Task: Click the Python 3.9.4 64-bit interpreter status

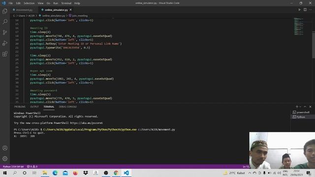Action: pyautogui.click(x=13, y=167)
